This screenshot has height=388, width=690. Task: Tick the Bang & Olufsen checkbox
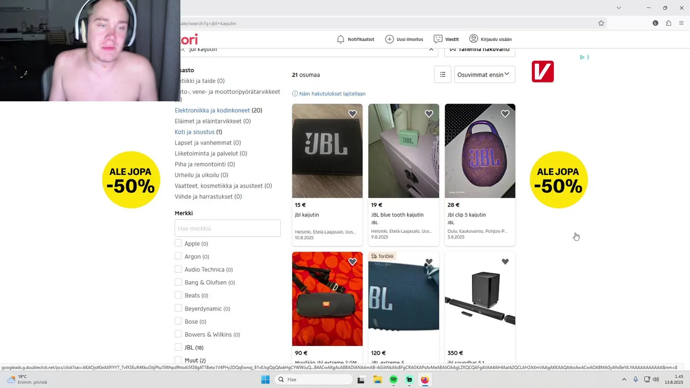(178, 282)
